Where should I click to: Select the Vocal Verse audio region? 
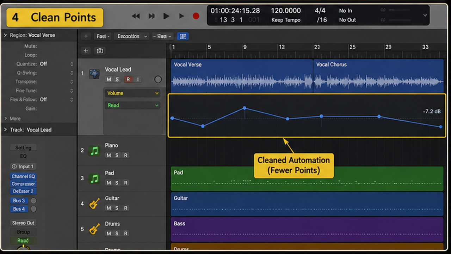pyautogui.click(x=242, y=76)
